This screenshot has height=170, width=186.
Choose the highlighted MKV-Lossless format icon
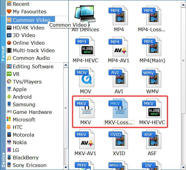[x=119, y=108]
